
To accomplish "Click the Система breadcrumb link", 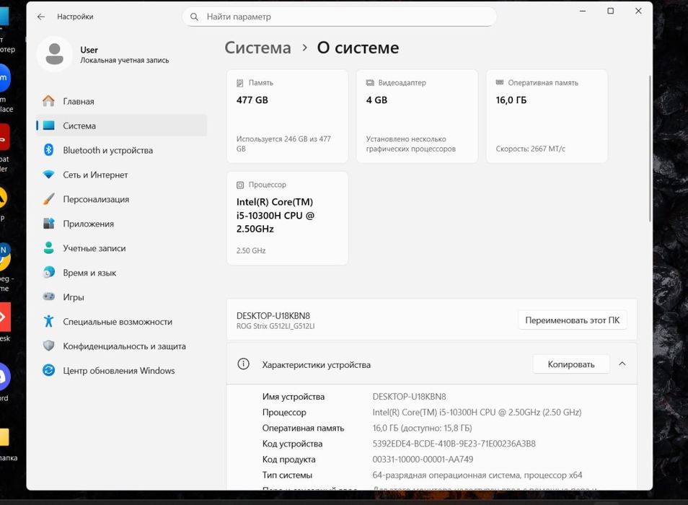I will 257,48.
